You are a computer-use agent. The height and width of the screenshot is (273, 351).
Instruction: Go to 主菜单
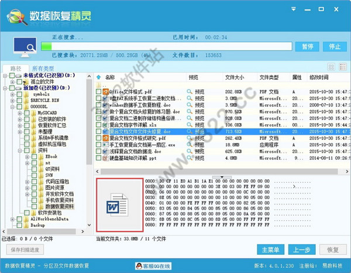[x=270, y=250]
